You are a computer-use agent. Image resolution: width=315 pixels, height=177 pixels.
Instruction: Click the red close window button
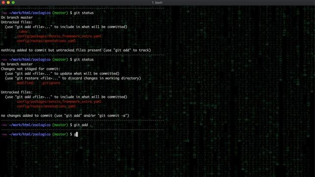point(3,2)
